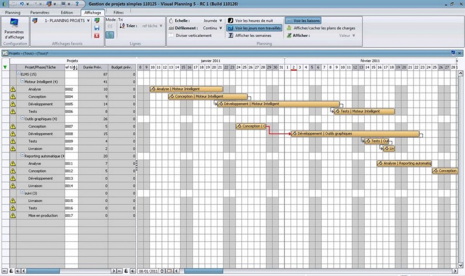Click the green hierarchy mode icon
The image size is (465, 276).
click(110, 34)
